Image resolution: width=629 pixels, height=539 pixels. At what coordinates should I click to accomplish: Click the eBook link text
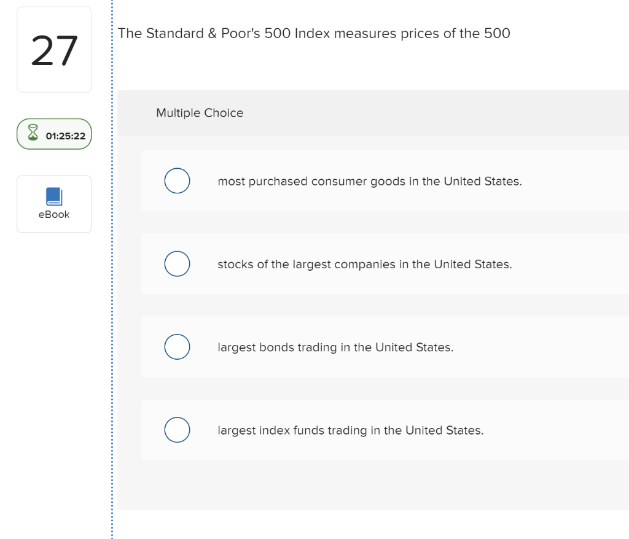[x=54, y=214]
